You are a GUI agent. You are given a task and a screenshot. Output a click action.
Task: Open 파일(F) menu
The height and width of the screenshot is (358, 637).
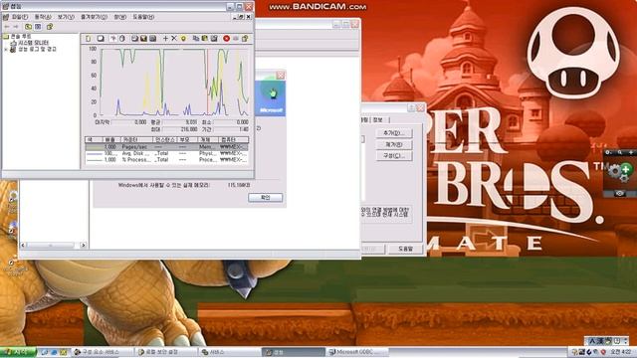click(x=19, y=17)
